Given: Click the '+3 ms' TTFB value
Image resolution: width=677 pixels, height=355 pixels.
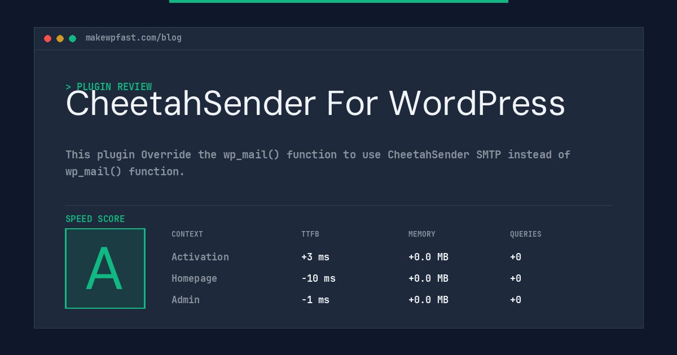Looking at the screenshot, I should pyautogui.click(x=315, y=257).
